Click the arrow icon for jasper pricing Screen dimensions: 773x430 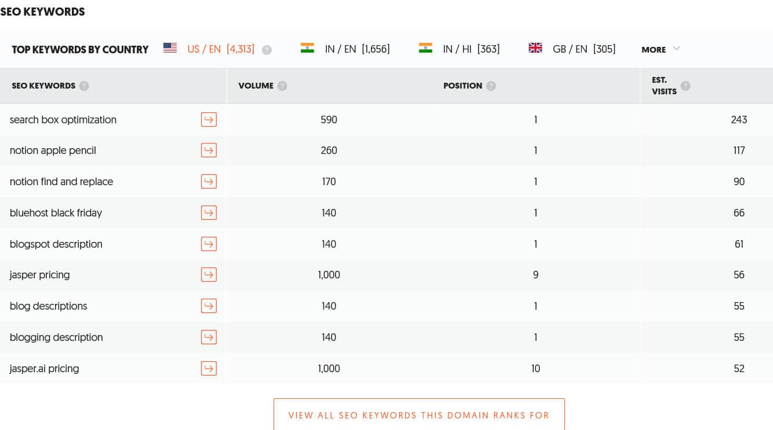[209, 275]
